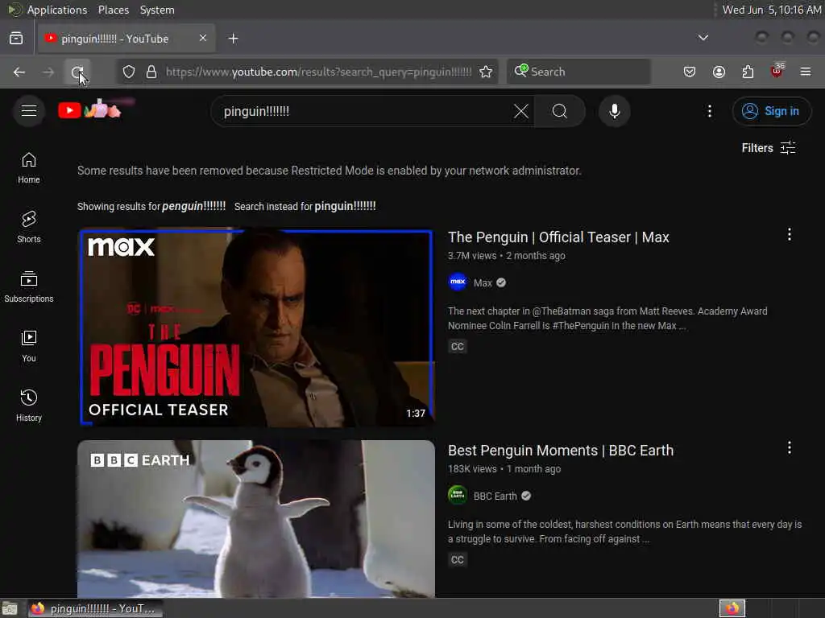
Task: View site security lock information
Action: pos(151,72)
